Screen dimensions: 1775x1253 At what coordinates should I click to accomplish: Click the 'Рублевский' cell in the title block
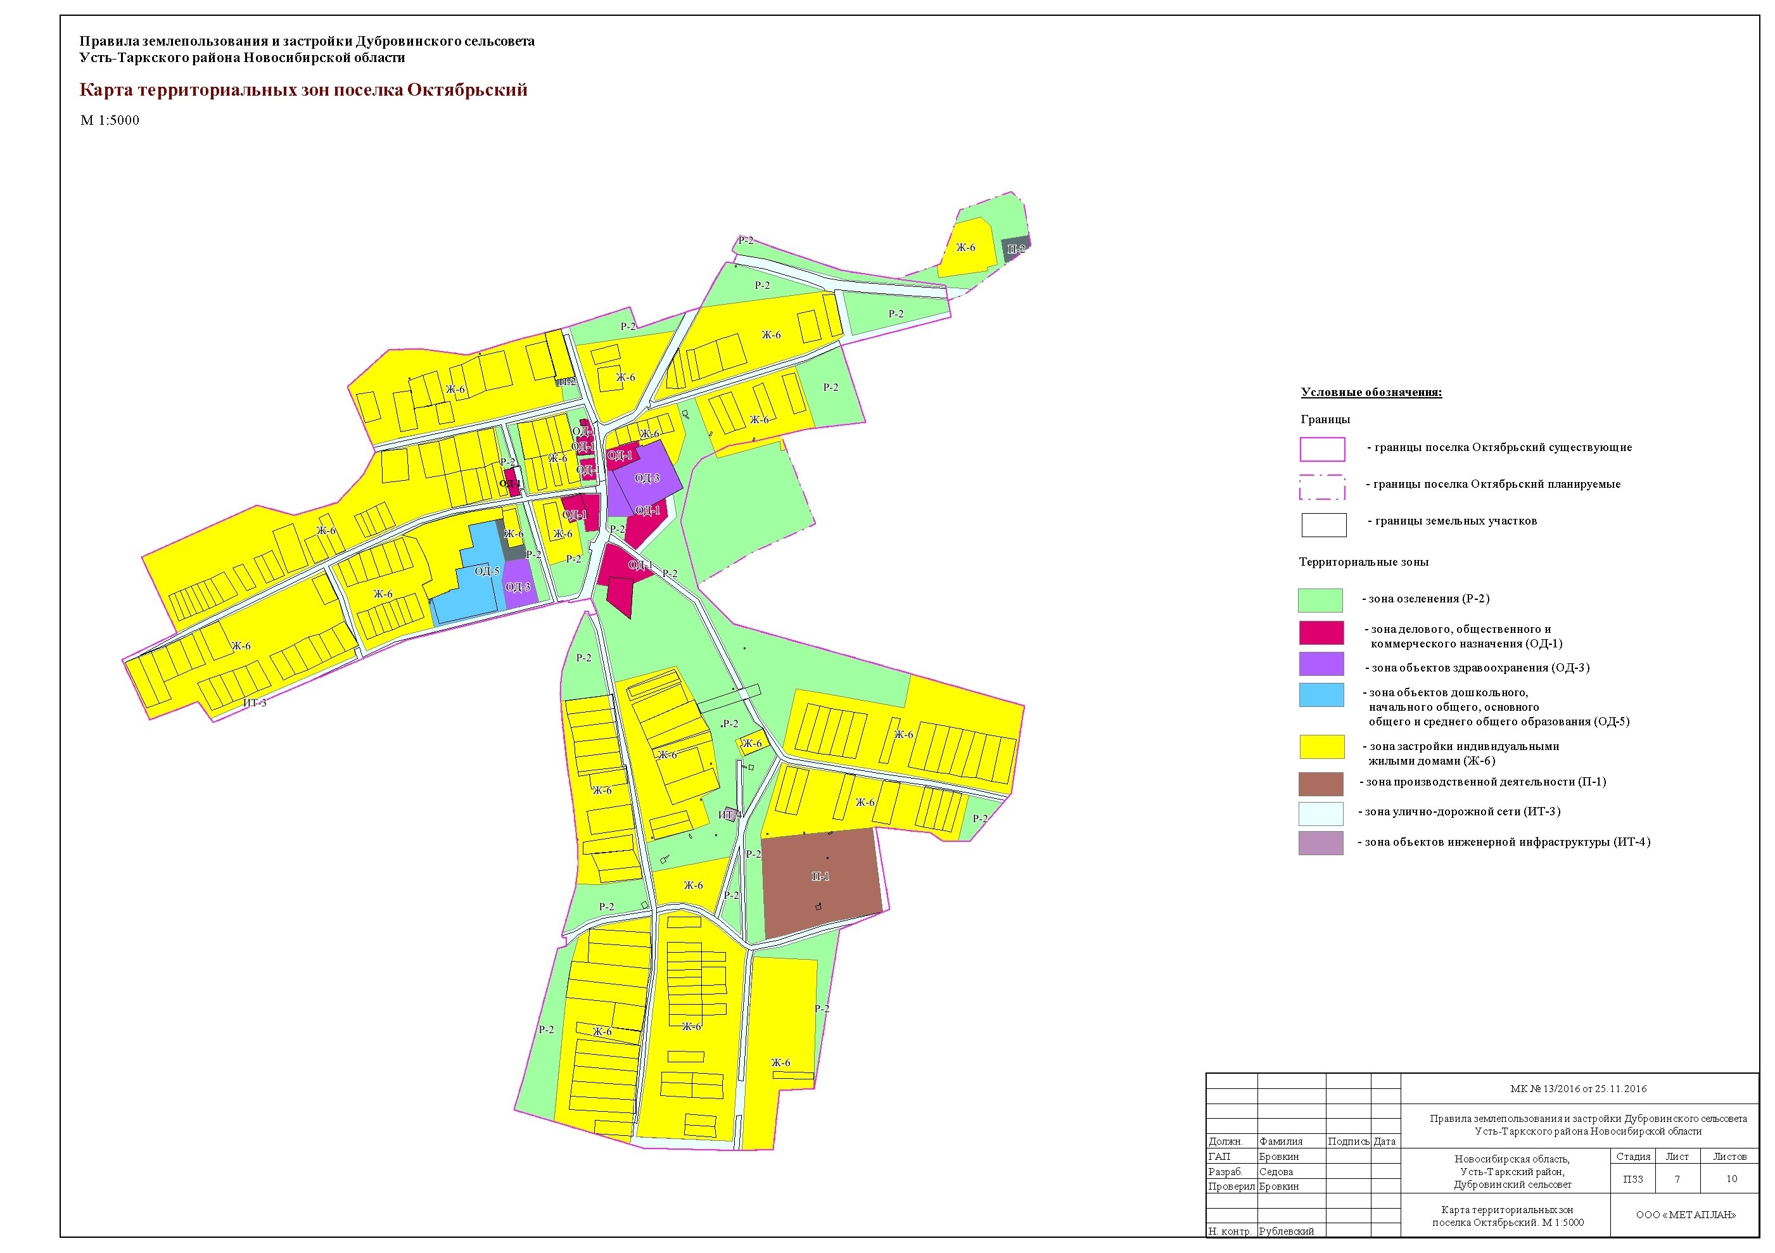[x=1291, y=1231]
